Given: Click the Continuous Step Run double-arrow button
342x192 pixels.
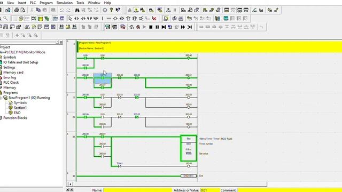Looking at the screenshot, I should pyautogui.click(x=183, y=27).
